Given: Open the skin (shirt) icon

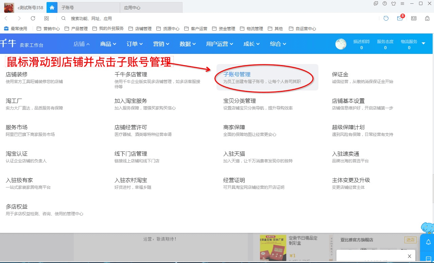Looking at the screenshot, I should (x=394, y=3).
